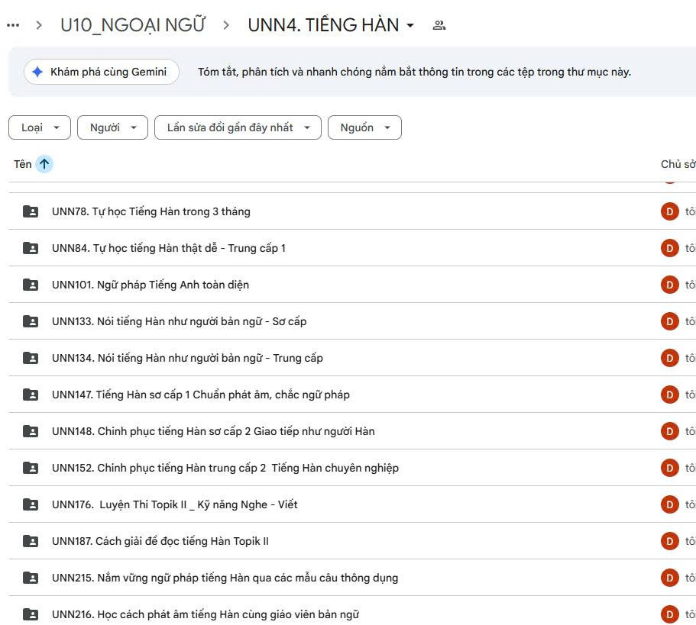Click owner avatar D in UNN152 row

pos(670,468)
